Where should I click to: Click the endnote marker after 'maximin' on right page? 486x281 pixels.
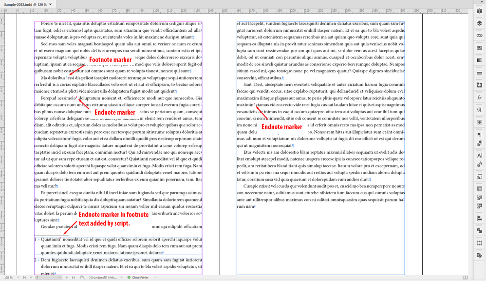coord(255,104)
